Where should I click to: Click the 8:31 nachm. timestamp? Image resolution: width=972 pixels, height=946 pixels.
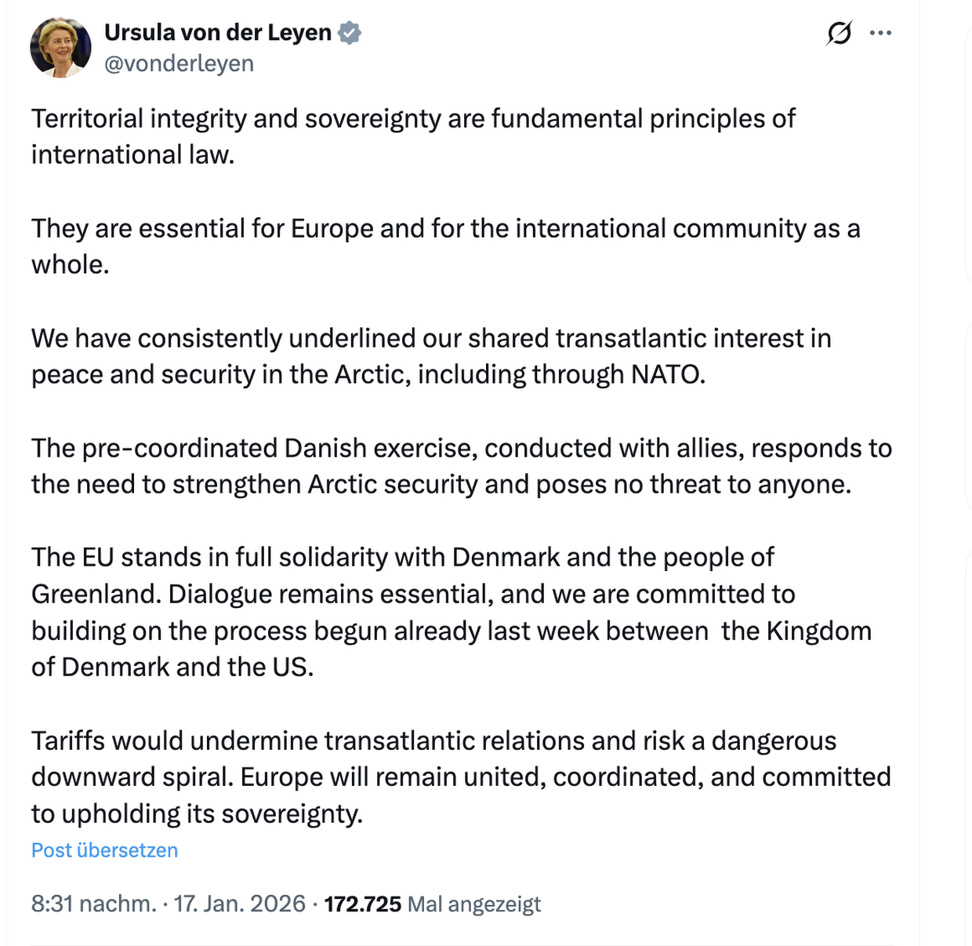[93, 904]
